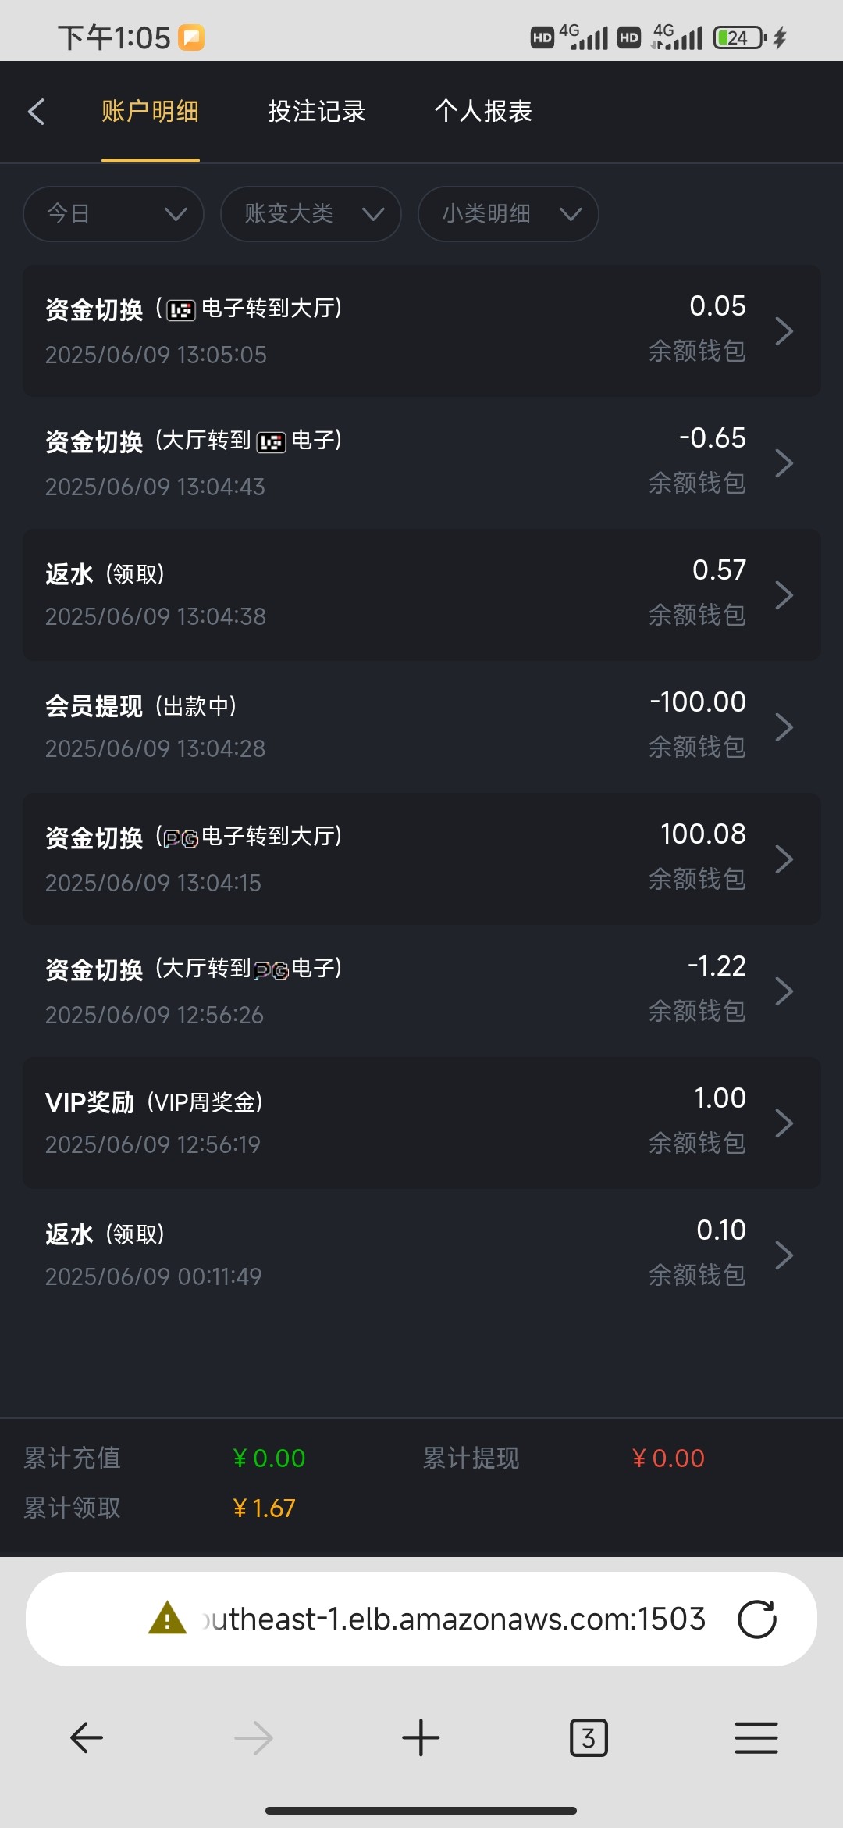Open chevron for the 0.05 transfer entry

(784, 331)
